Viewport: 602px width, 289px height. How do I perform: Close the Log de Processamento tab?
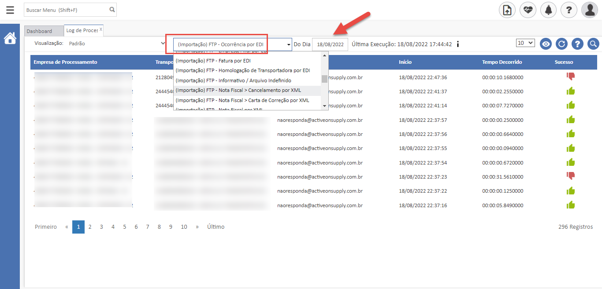tap(100, 29)
